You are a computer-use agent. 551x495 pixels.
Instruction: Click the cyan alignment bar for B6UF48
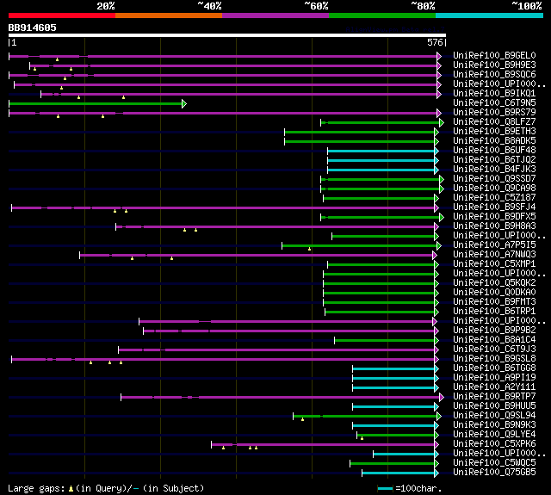pyautogui.click(x=381, y=151)
